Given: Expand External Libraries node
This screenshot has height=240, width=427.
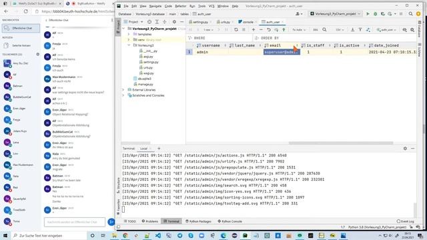Looking at the screenshot, I should coord(123,90).
